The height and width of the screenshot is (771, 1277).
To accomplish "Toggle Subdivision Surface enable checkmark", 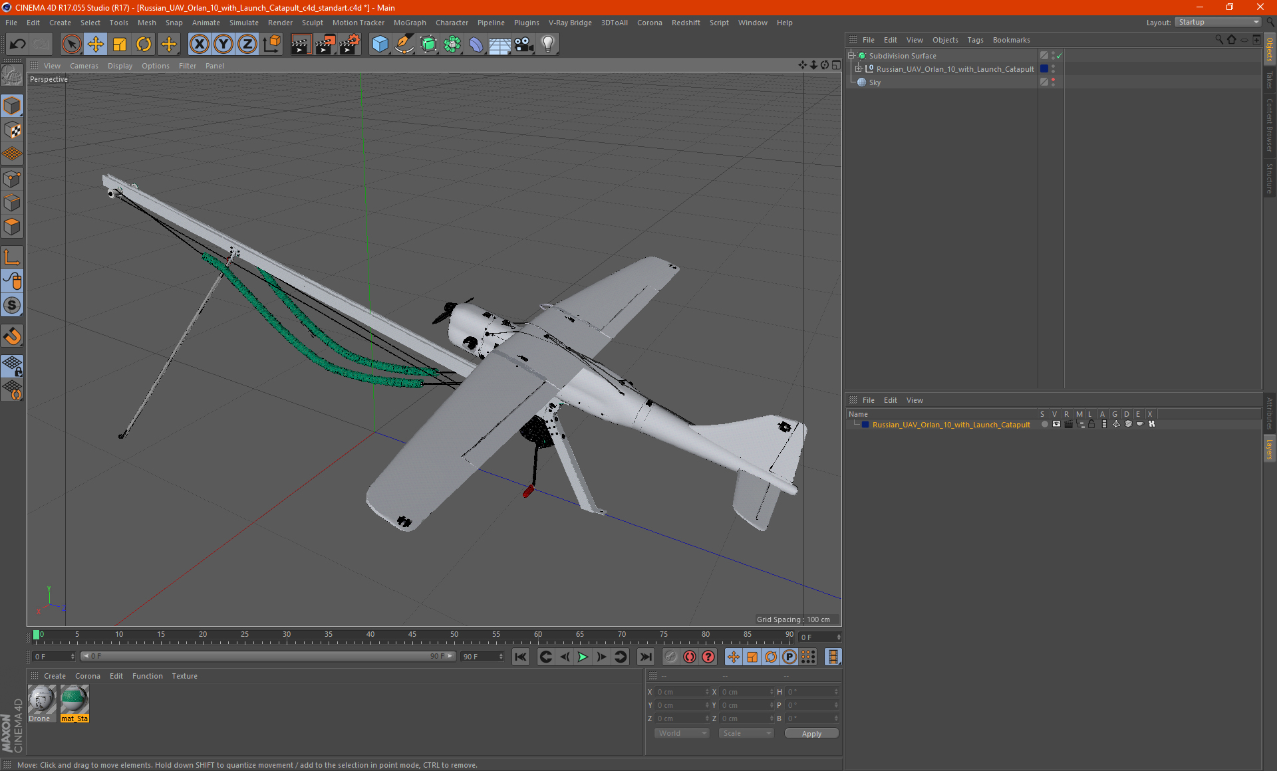I will tap(1060, 56).
